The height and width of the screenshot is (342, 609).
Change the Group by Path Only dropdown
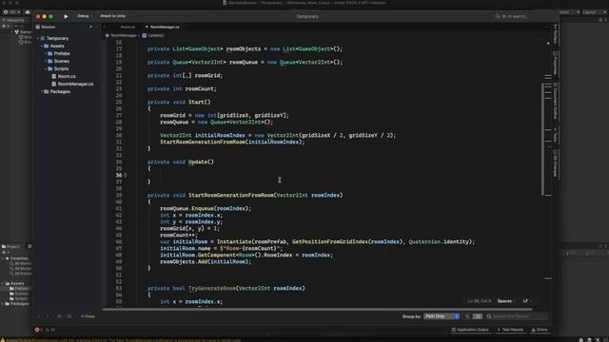[x=442, y=316]
